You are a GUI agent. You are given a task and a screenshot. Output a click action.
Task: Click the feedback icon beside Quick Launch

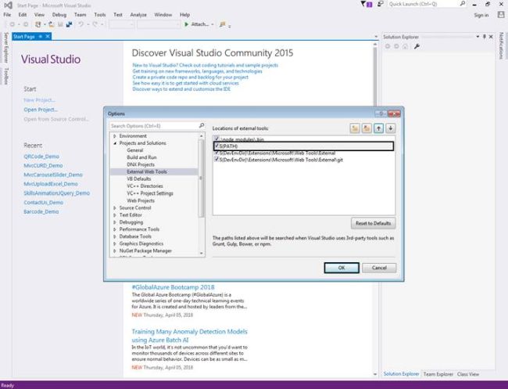381,4
